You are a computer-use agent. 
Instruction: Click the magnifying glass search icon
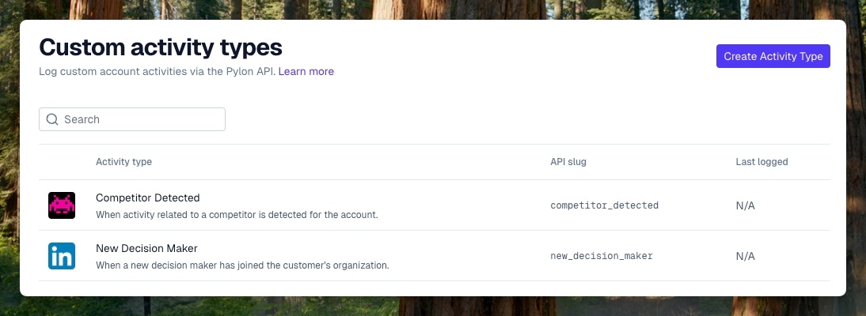pyautogui.click(x=52, y=119)
